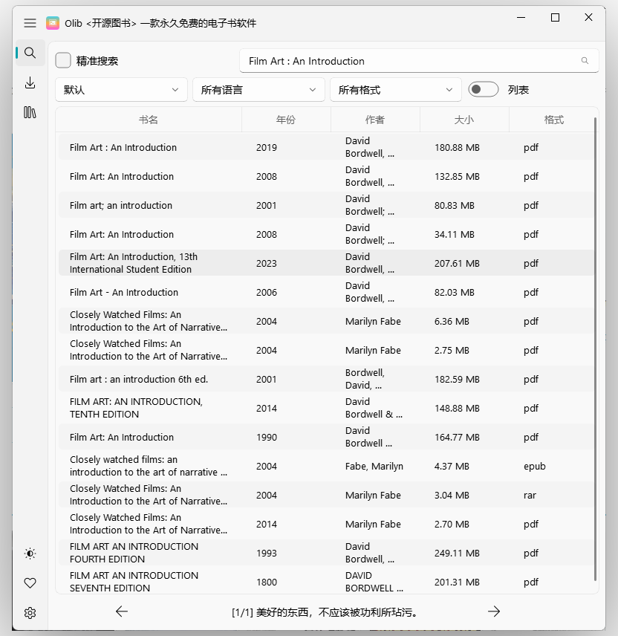Select the row with size 34.11 MB
The width and height of the screenshot is (618, 636).
(x=326, y=235)
